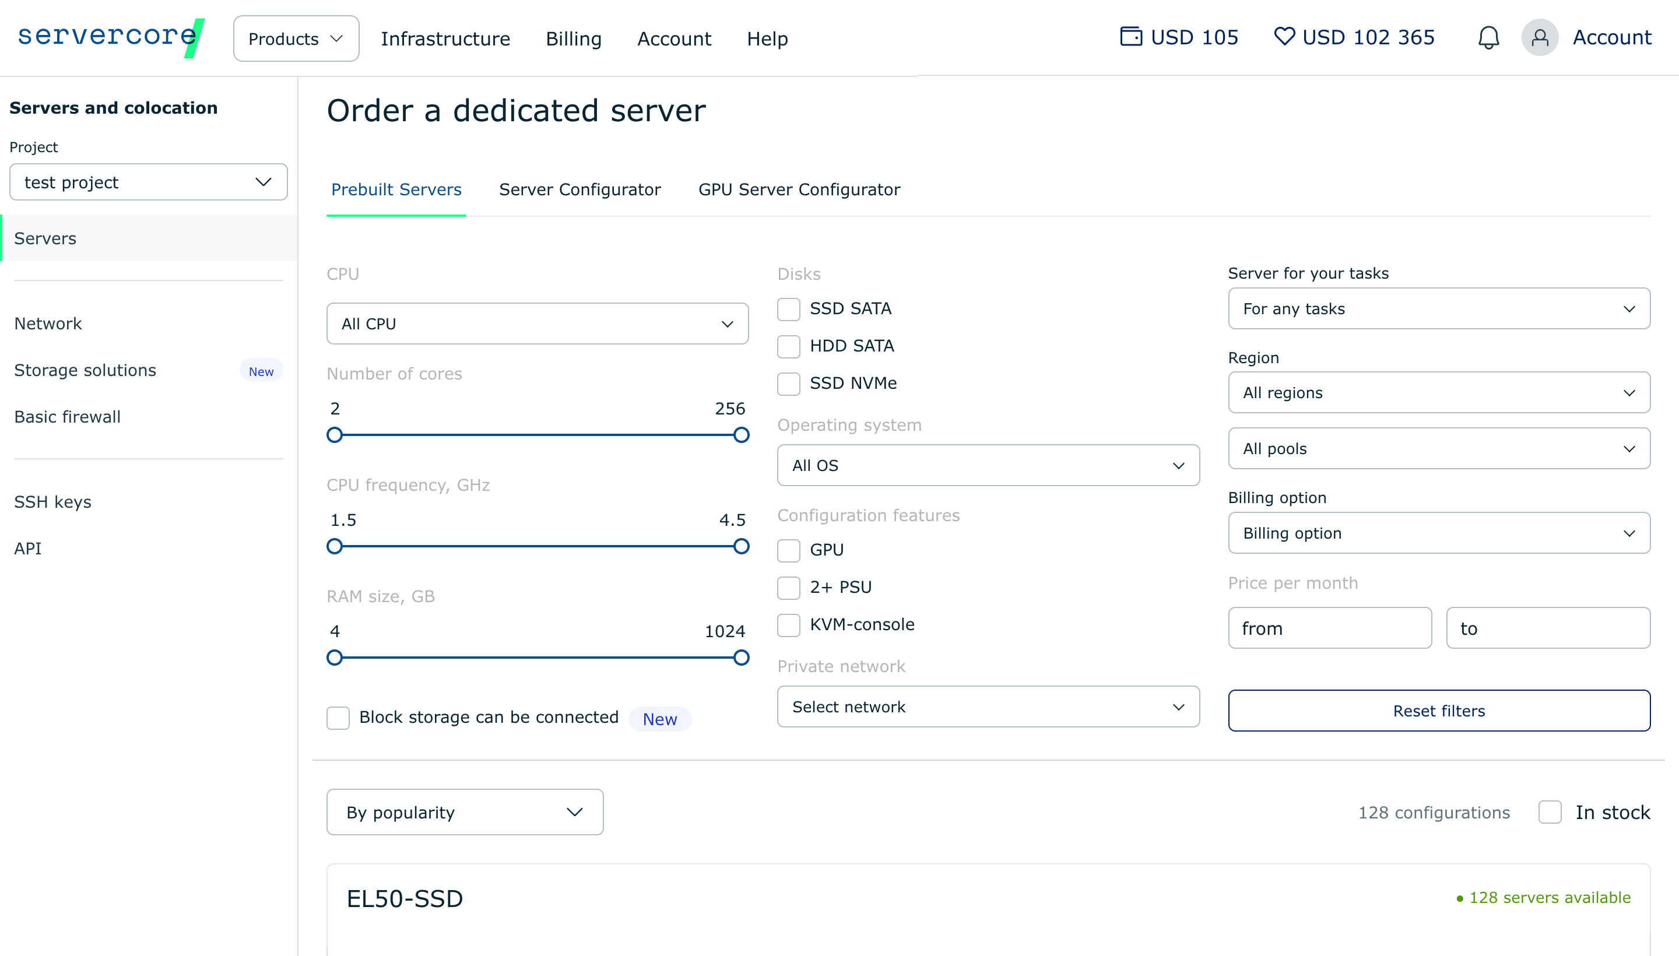The width and height of the screenshot is (1679, 956).
Task: Click the New badge beside Storage solutions
Action: [261, 371]
